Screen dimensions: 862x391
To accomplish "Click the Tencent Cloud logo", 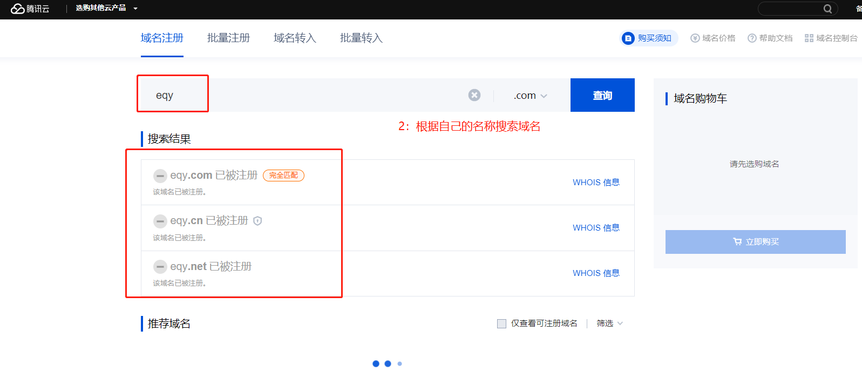I will coord(30,9).
